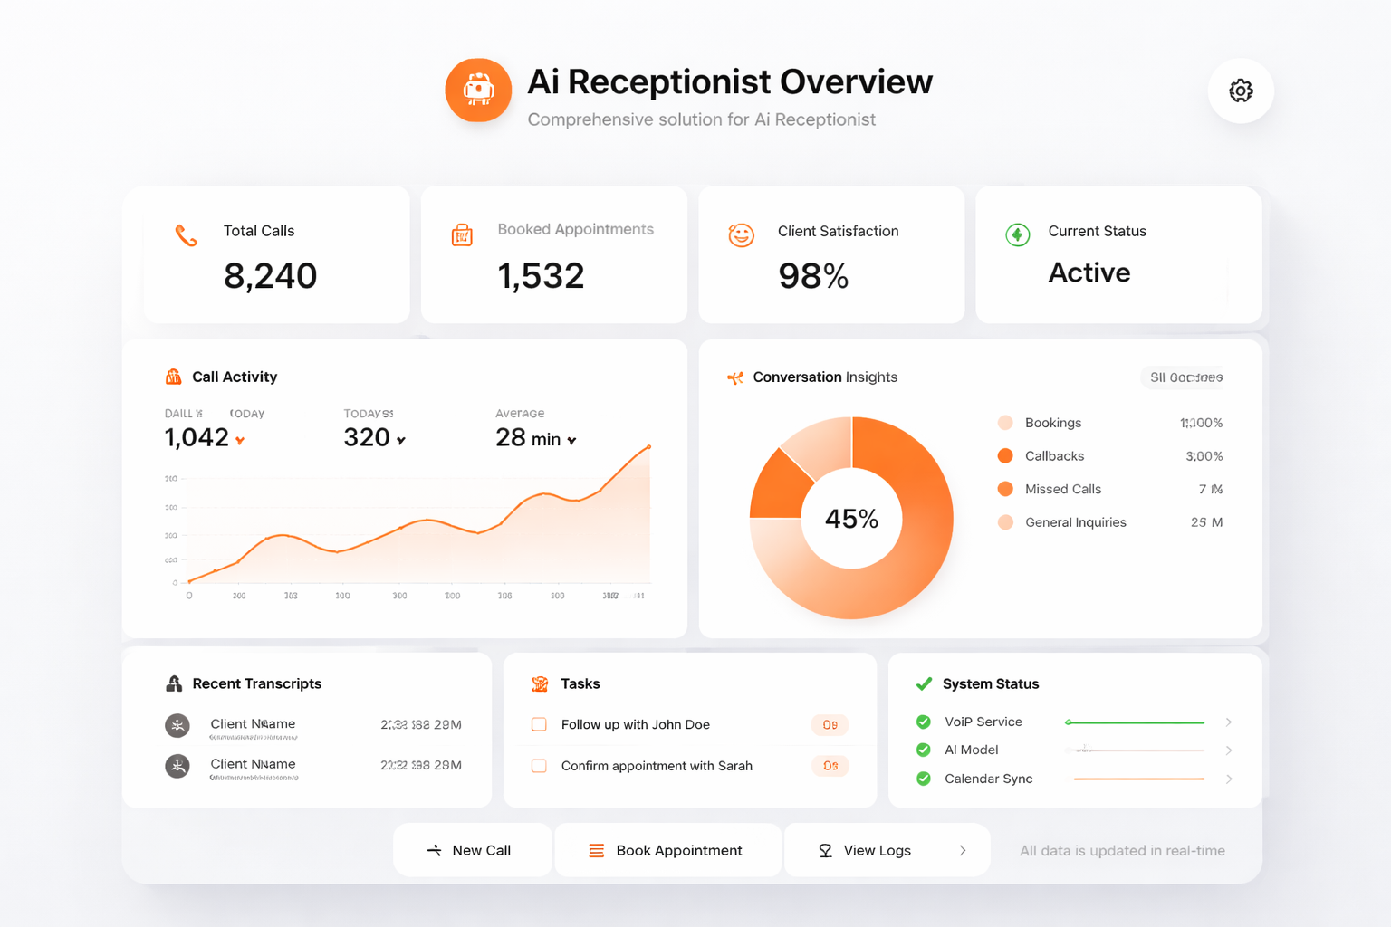
Task: Expand the AI Model row chevron
Action: tap(1228, 750)
